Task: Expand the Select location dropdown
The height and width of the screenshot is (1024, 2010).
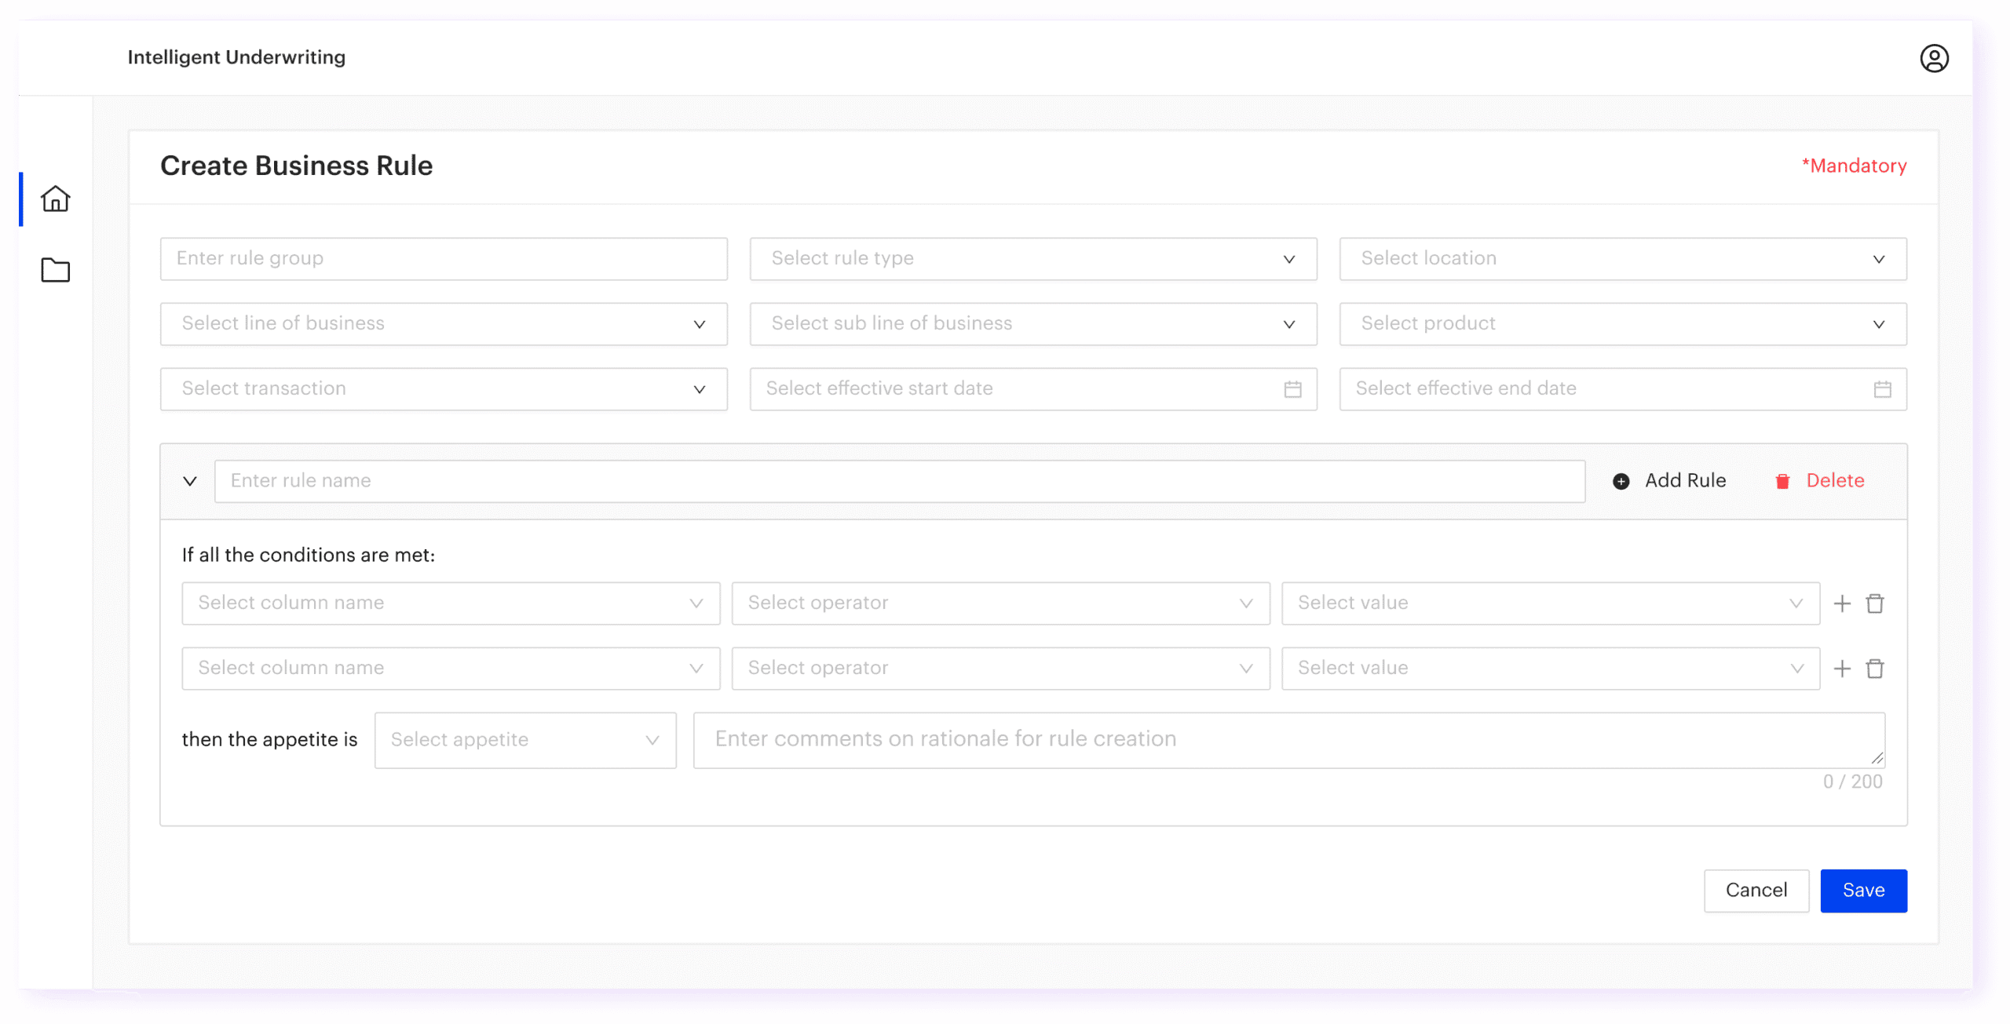Action: pyautogui.click(x=1622, y=259)
